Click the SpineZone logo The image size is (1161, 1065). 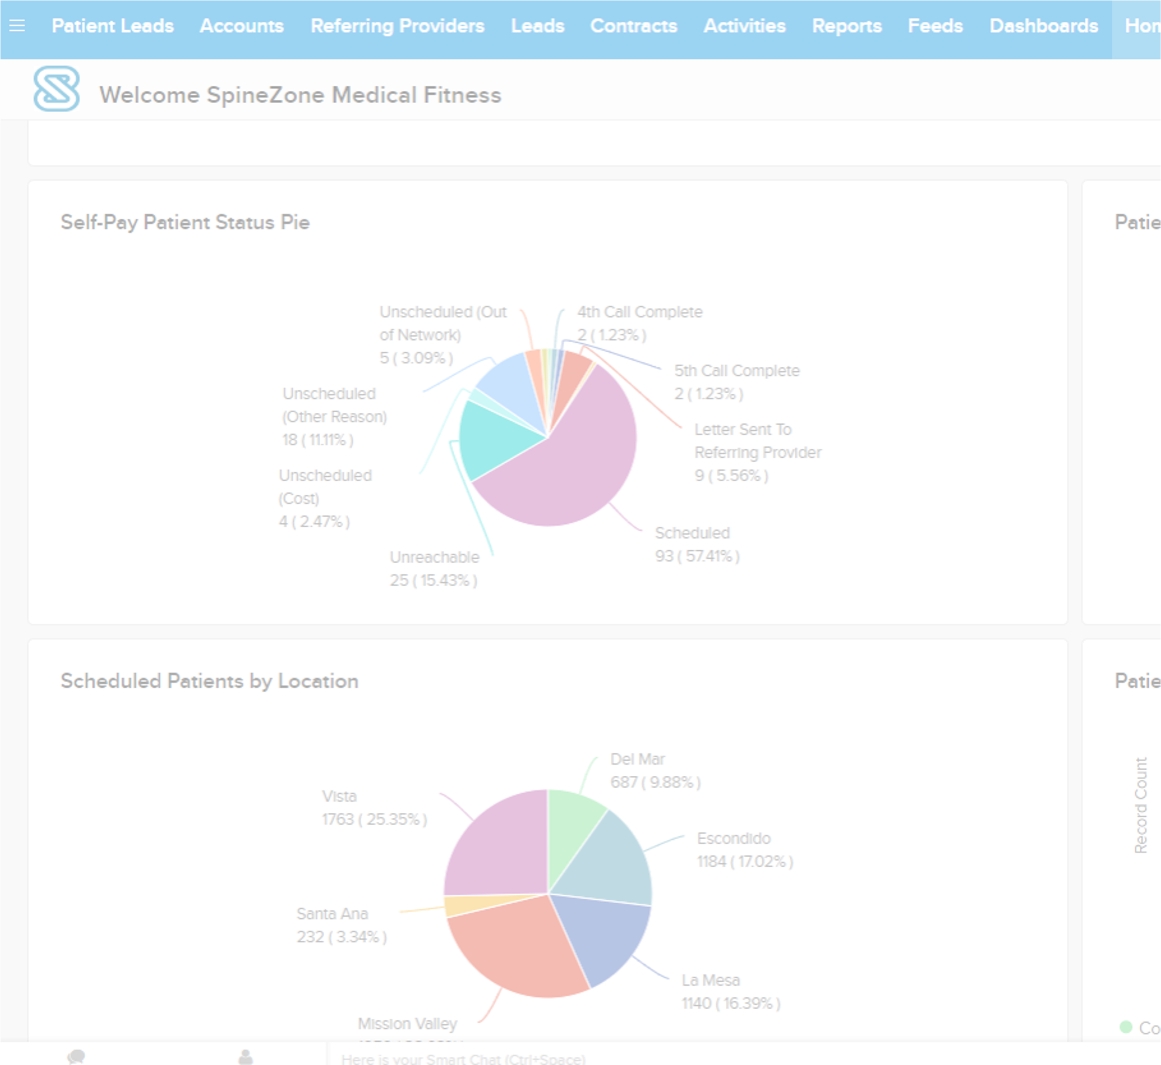tap(56, 90)
